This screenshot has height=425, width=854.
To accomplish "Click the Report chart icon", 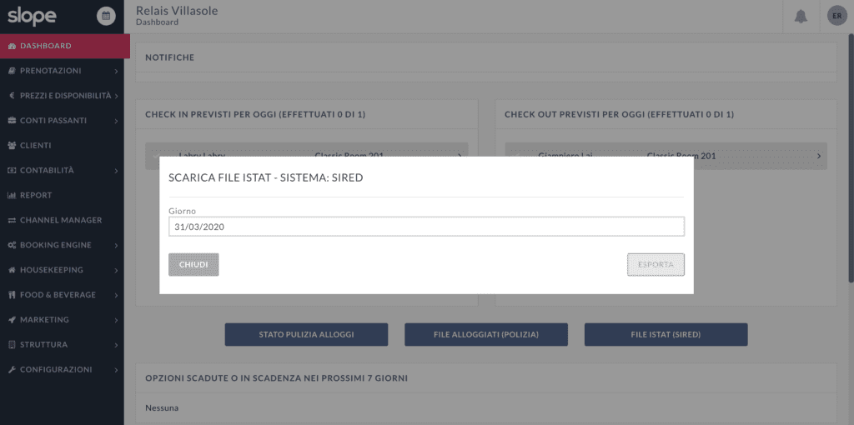I will 13,195.
